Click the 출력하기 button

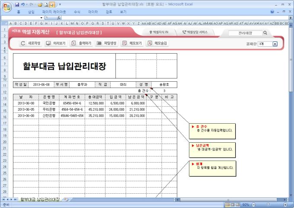pyautogui.click(x=81, y=43)
